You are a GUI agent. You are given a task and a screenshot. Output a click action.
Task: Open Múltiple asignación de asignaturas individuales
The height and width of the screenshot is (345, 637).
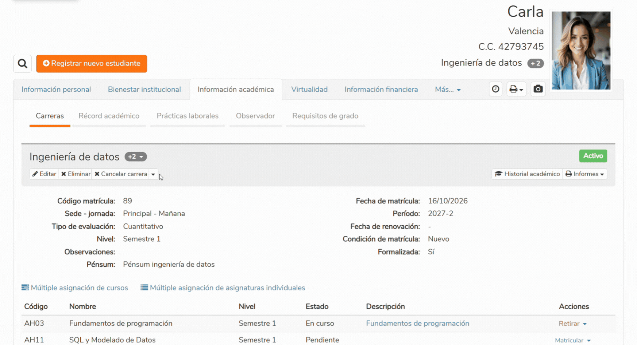[223, 288]
